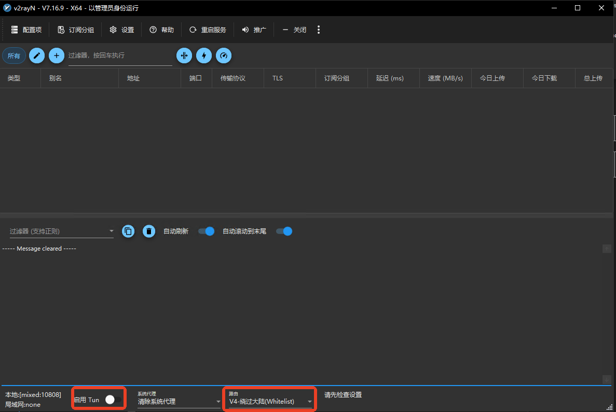
Task: Click the plus add group button
Action: [x=57, y=56]
